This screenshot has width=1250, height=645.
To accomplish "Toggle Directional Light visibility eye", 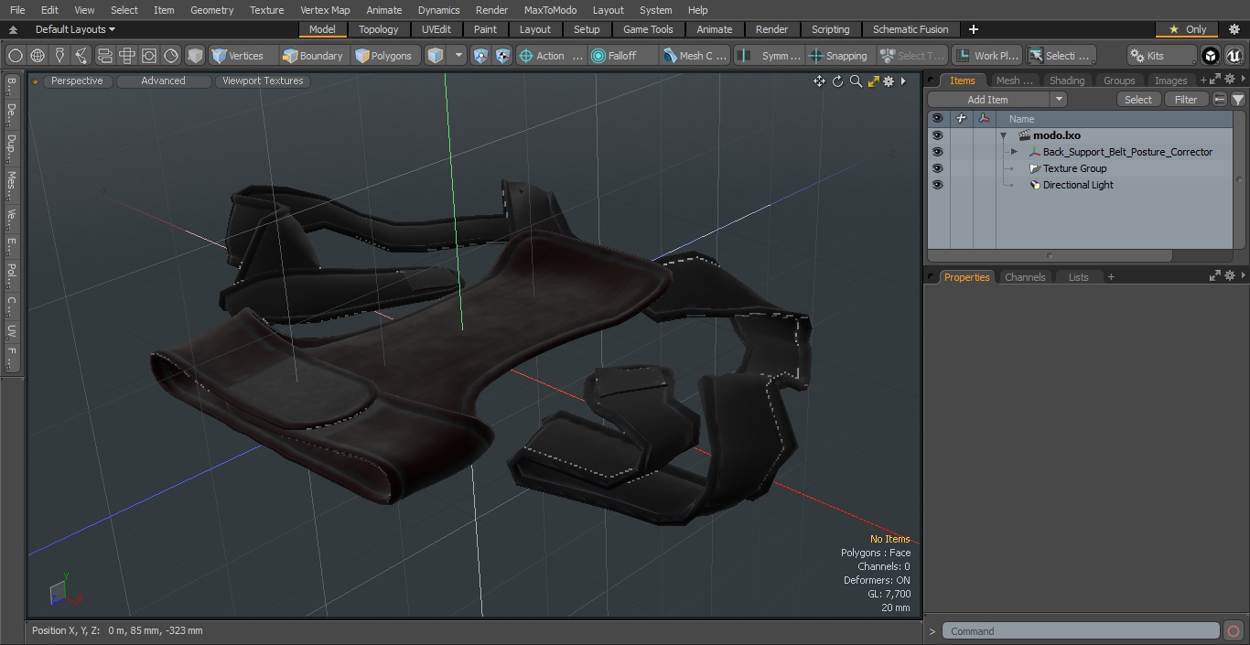I will tap(937, 185).
